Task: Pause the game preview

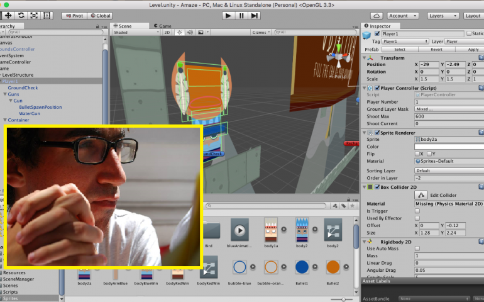Action: click(241, 16)
